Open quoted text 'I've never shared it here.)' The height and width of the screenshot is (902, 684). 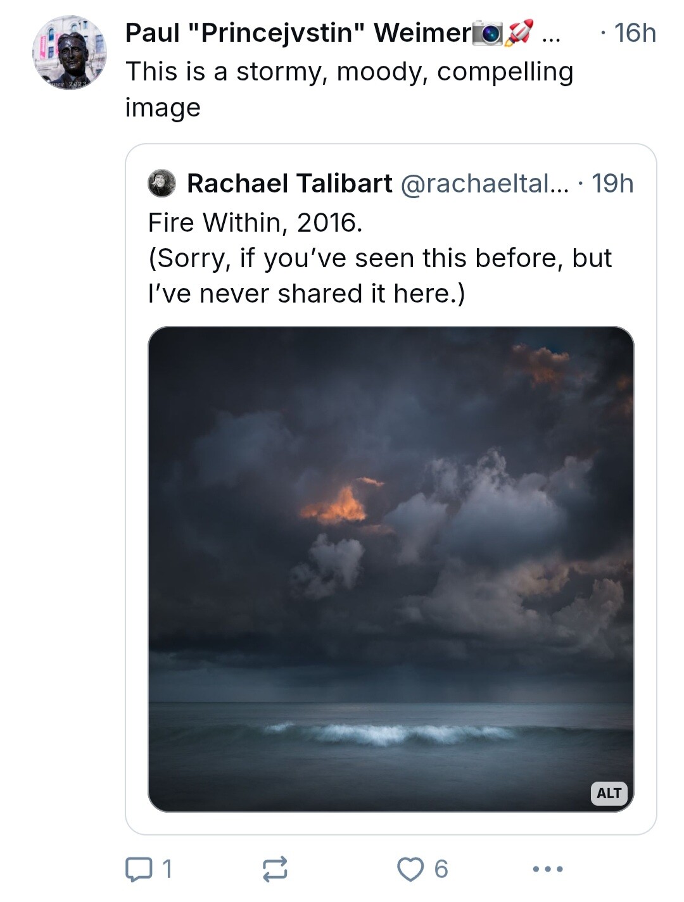click(x=307, y=294)
